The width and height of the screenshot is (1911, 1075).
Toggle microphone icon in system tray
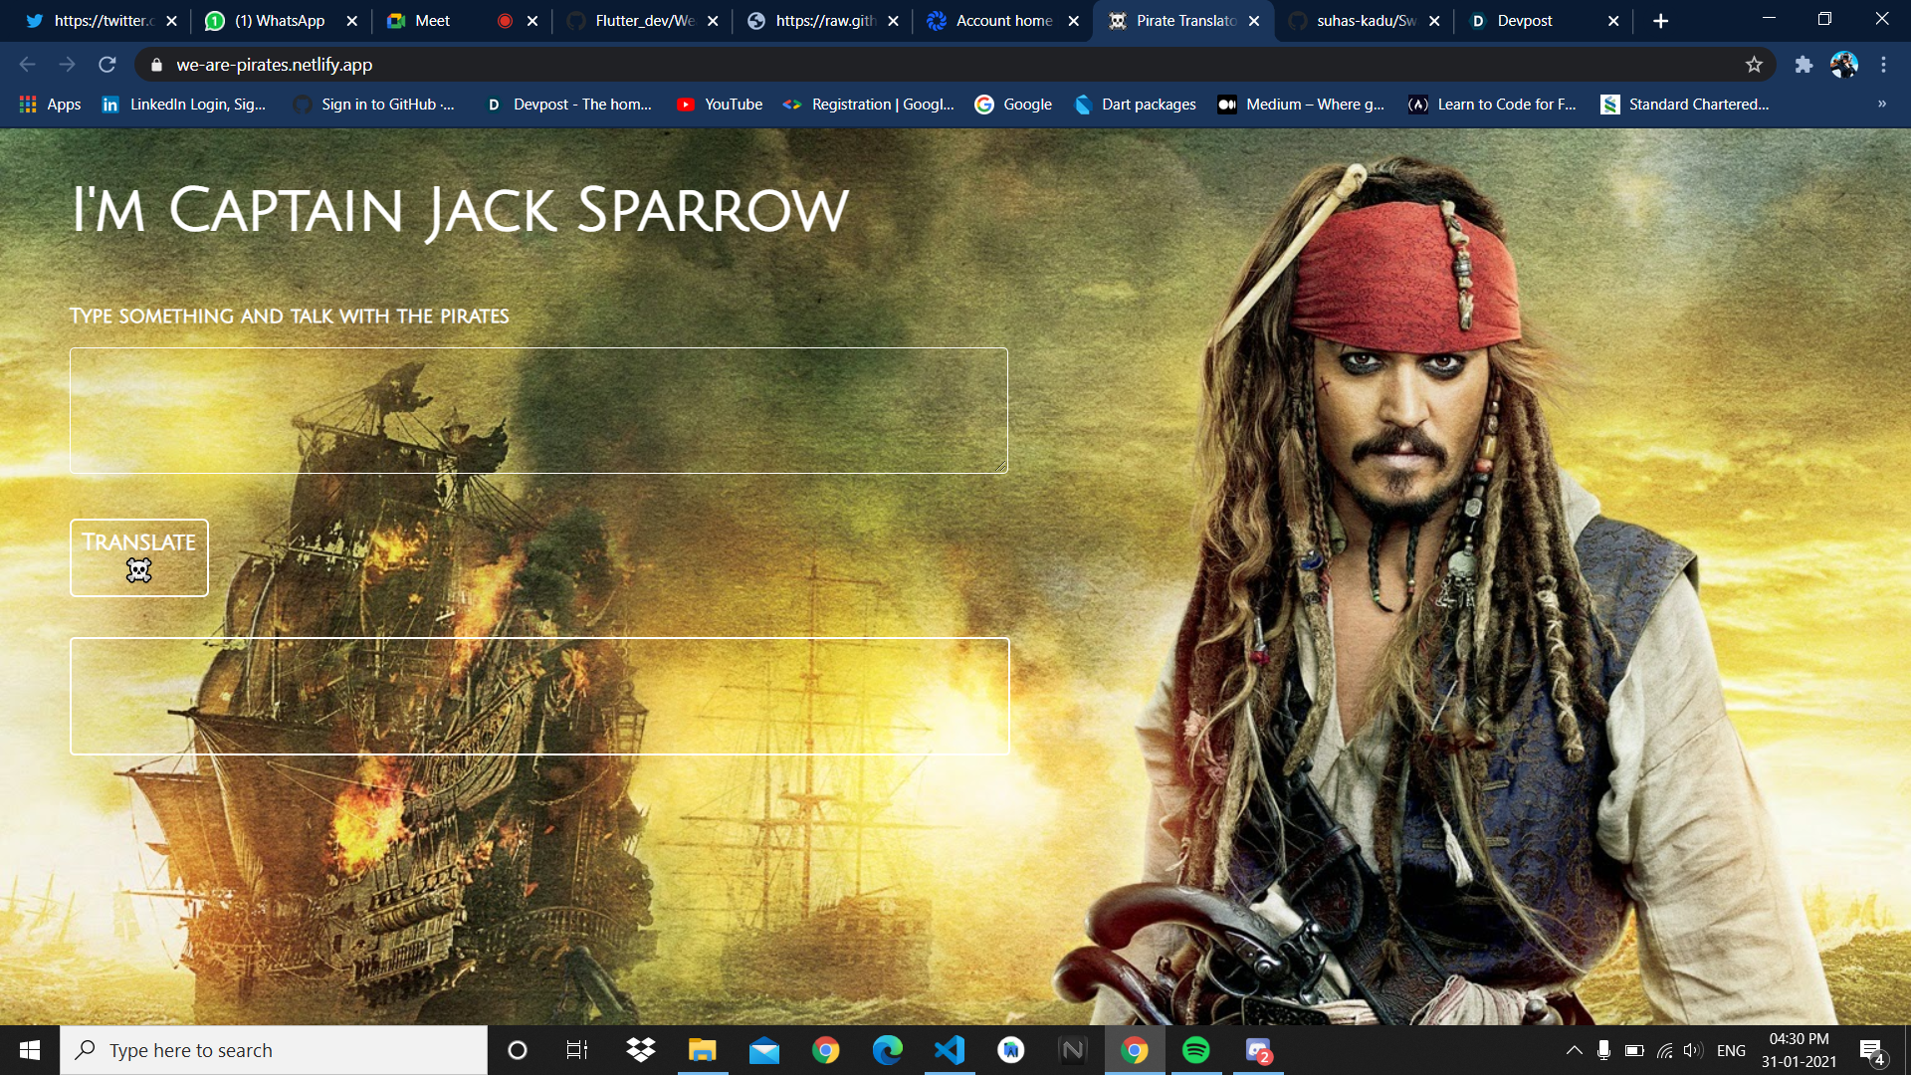tap(1603, 1050)
